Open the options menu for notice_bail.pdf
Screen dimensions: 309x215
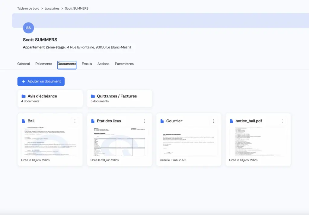click(283, 121)
